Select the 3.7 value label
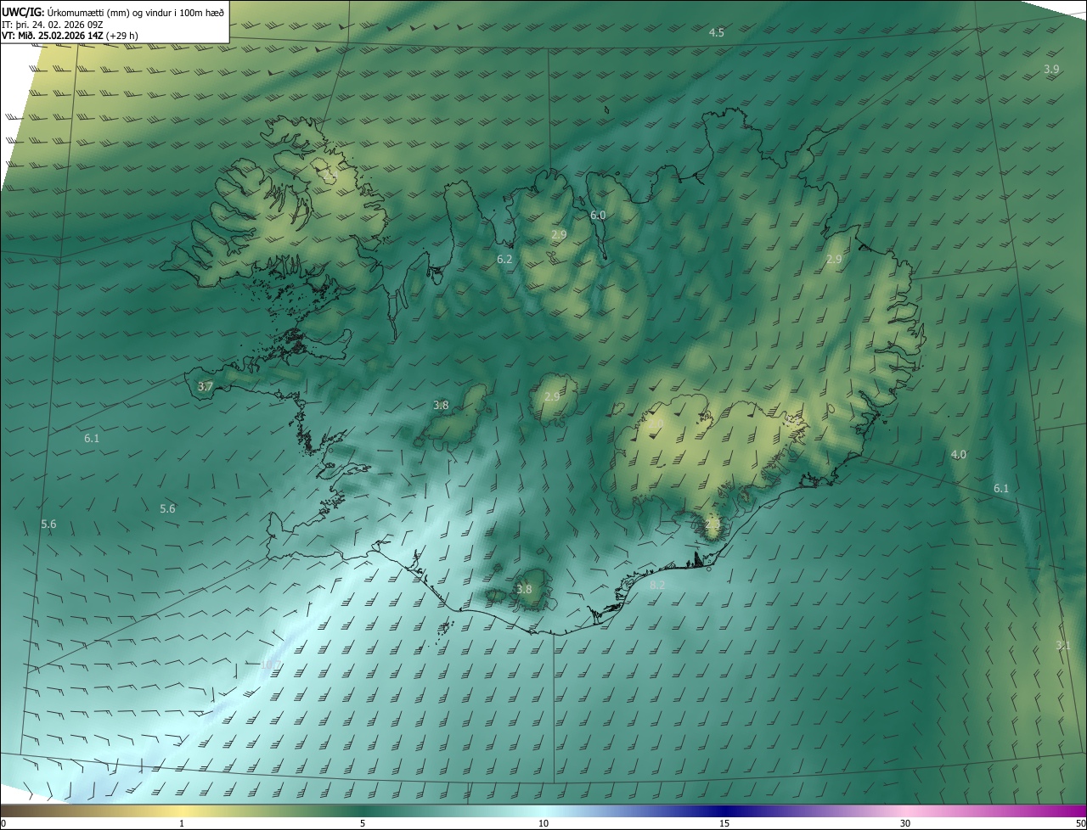 point(205,386)
